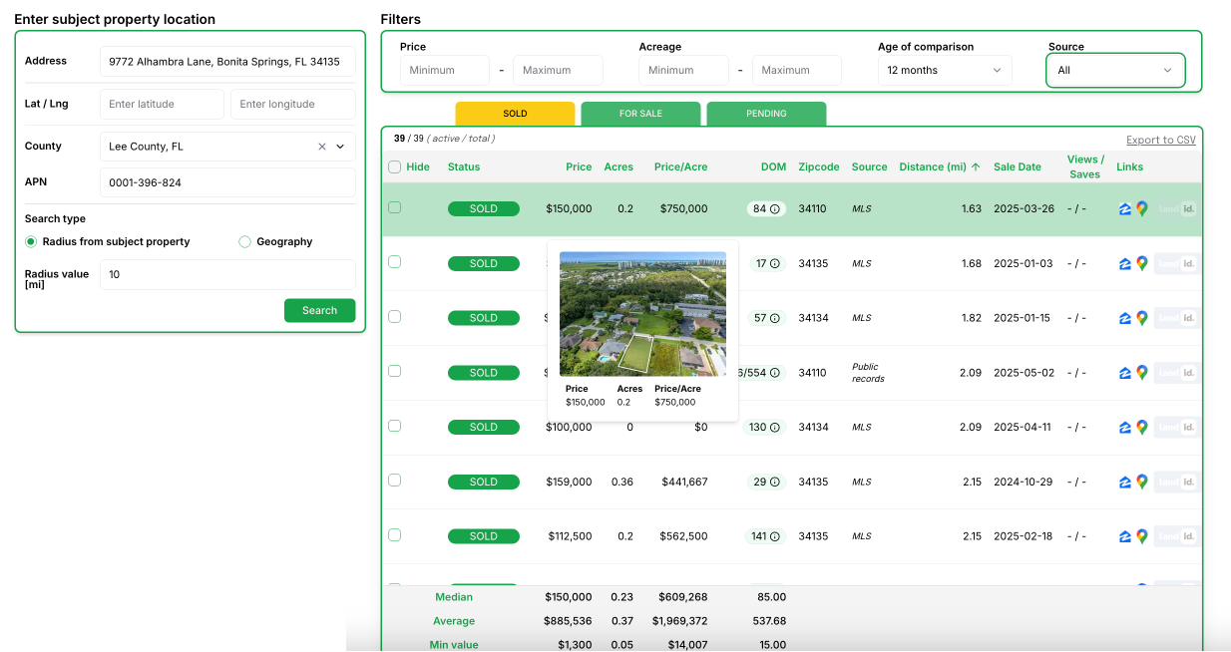
Task: Expand the County dropdown chevron
Action: coord(340,147)
